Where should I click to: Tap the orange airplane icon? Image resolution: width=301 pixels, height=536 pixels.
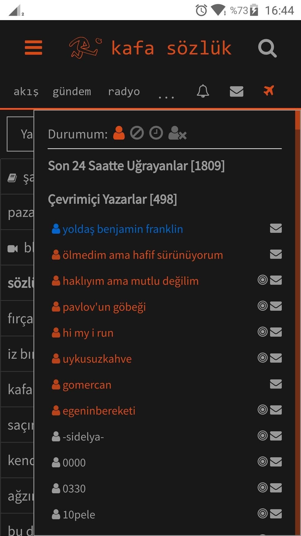click(x=269, y=91)
